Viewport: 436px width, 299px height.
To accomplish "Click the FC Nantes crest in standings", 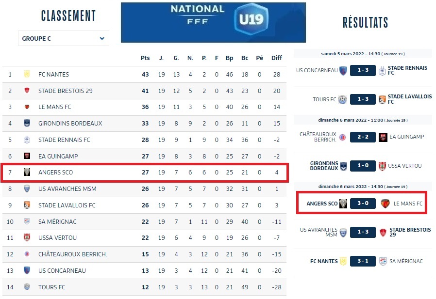I will point(27,75).
